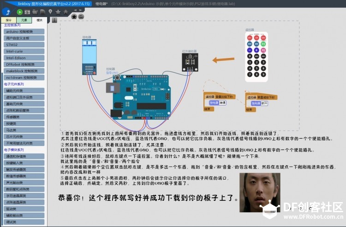Switch to the 模块 tab

pyautogui.click(x=39, y=20)
